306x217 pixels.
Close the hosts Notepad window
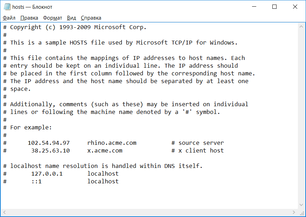pos(295,7)
